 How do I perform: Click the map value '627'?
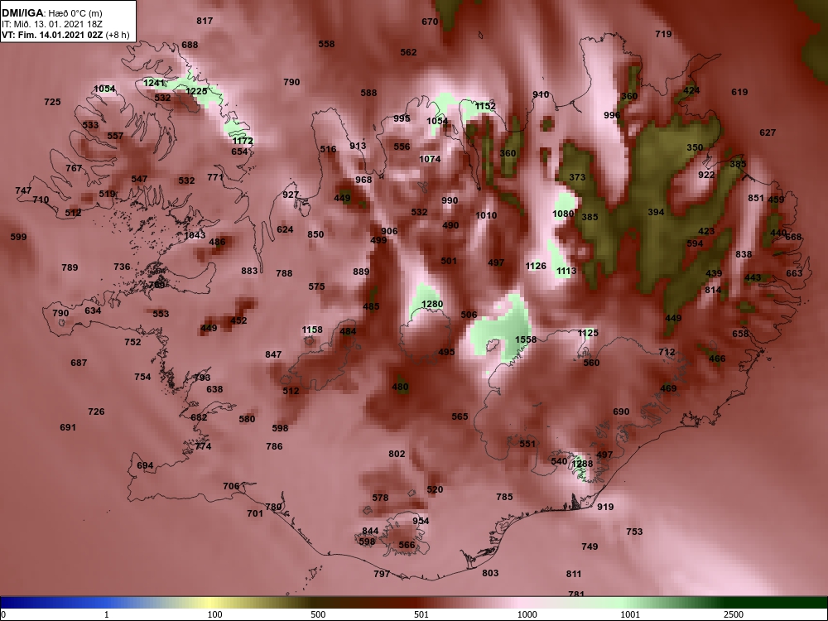768,132
